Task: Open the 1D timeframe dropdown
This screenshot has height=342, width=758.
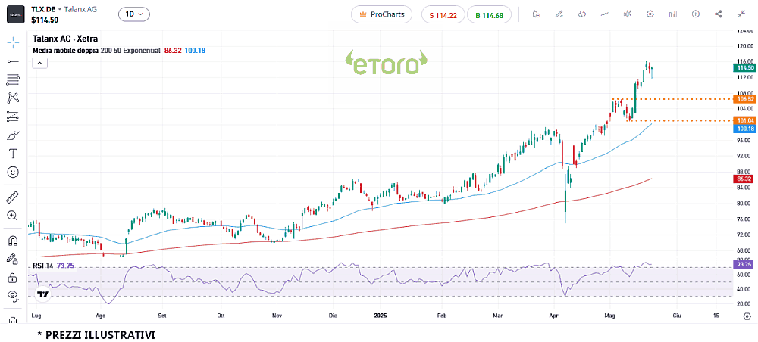Action: coord(134,14)
